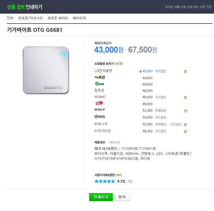Click the 46,500 price for 컴퓨존
This screenshot has height=211, width=214.
point(148,91)
